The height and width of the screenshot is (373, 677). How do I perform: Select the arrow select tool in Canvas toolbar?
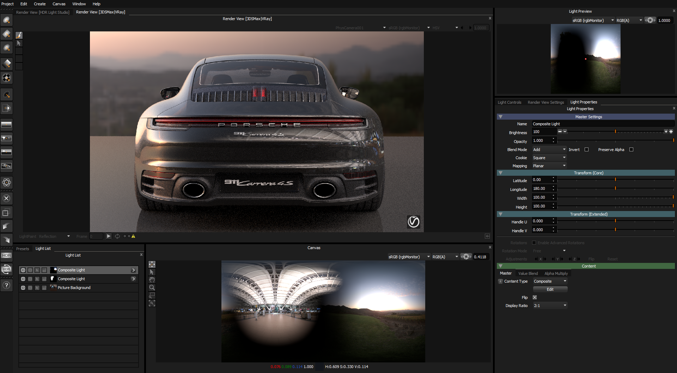(x=152, y=272)
